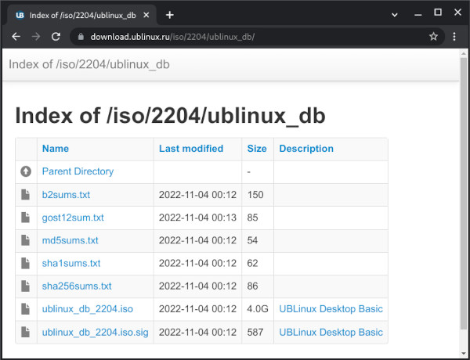Click UBLinux Desktop Basic in the .iso row
The image size is (470, 360).
pyautogui.click(x=331, y=309)
